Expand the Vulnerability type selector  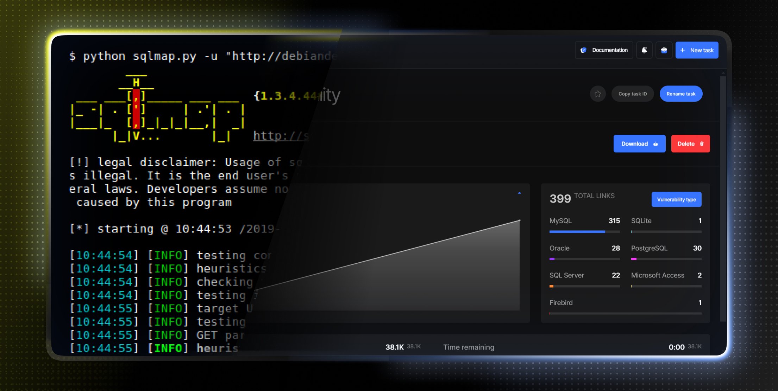point(676,199)
